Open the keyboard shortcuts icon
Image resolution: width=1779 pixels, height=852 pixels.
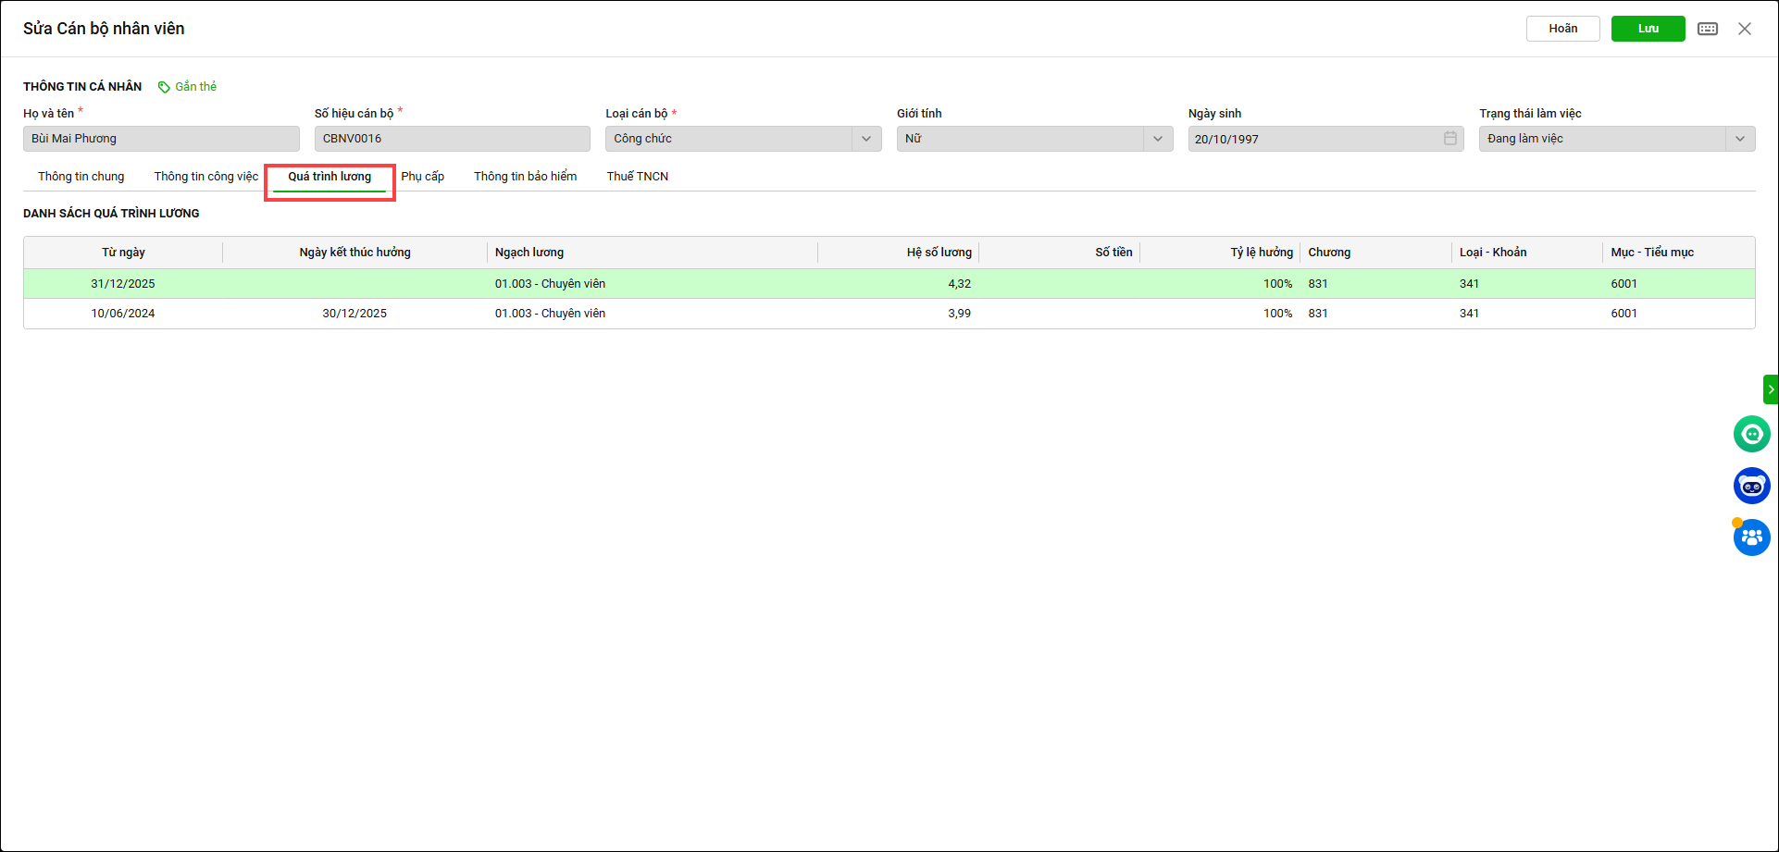coord(1708,29)
